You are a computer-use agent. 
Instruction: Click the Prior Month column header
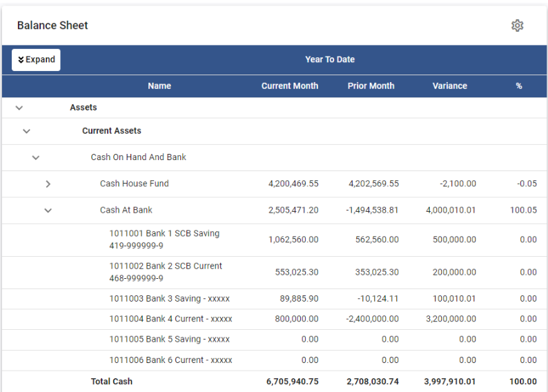click(371, 86)
